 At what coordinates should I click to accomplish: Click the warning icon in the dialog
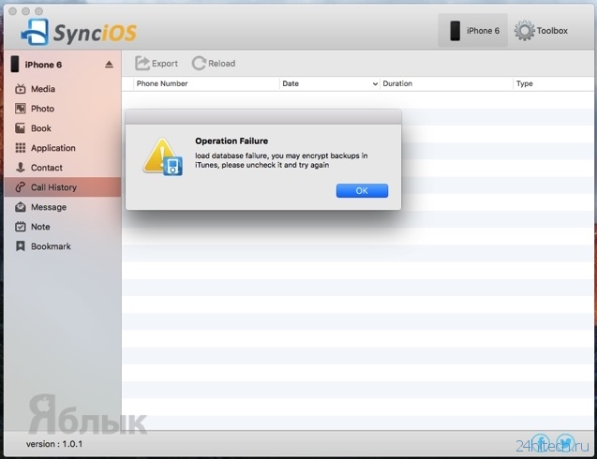[163, 156]
